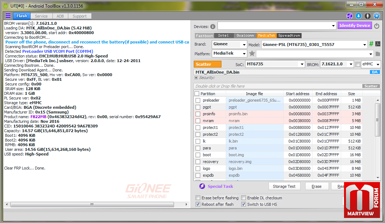Click the PDF document icon beside Model
Screen dimensions: 385x223
[x=378, y=44]
